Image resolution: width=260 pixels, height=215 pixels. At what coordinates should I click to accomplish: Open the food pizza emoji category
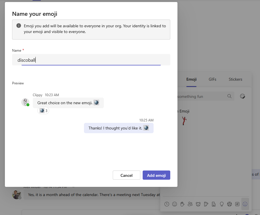(x=206, y=204)
